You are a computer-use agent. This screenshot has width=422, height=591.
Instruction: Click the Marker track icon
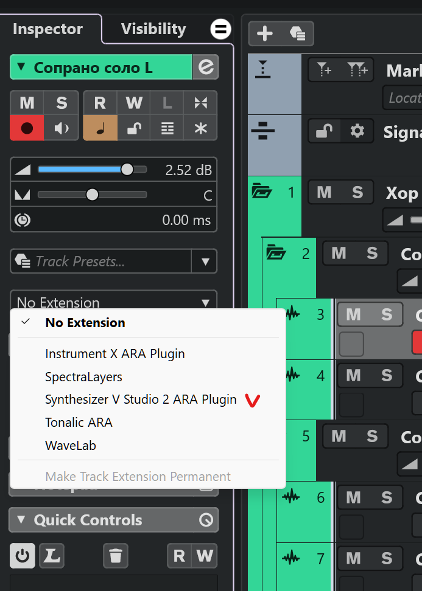click(x=262, y=69)
